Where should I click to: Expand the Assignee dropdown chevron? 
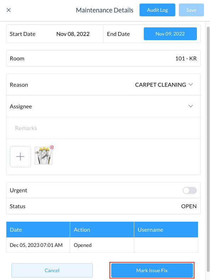coord(191,106)
